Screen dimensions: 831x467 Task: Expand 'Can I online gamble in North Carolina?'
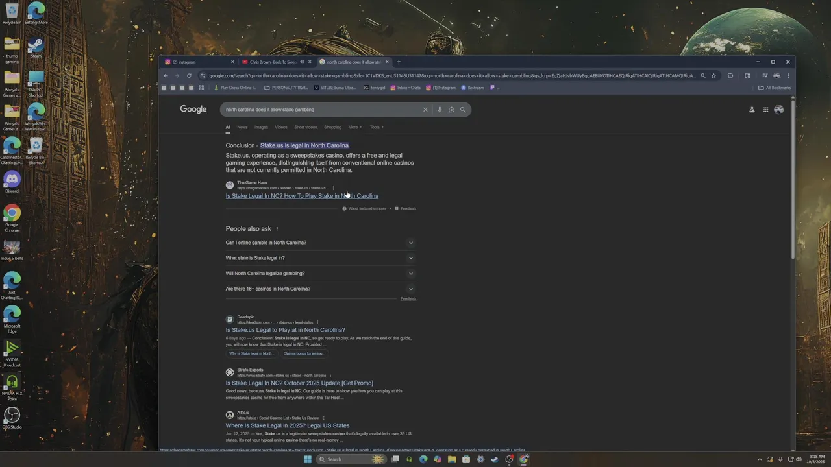[321, 243]
